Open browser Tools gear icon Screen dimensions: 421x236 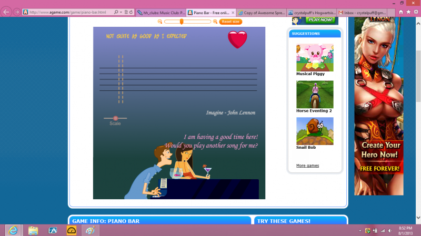coord(416,12)
